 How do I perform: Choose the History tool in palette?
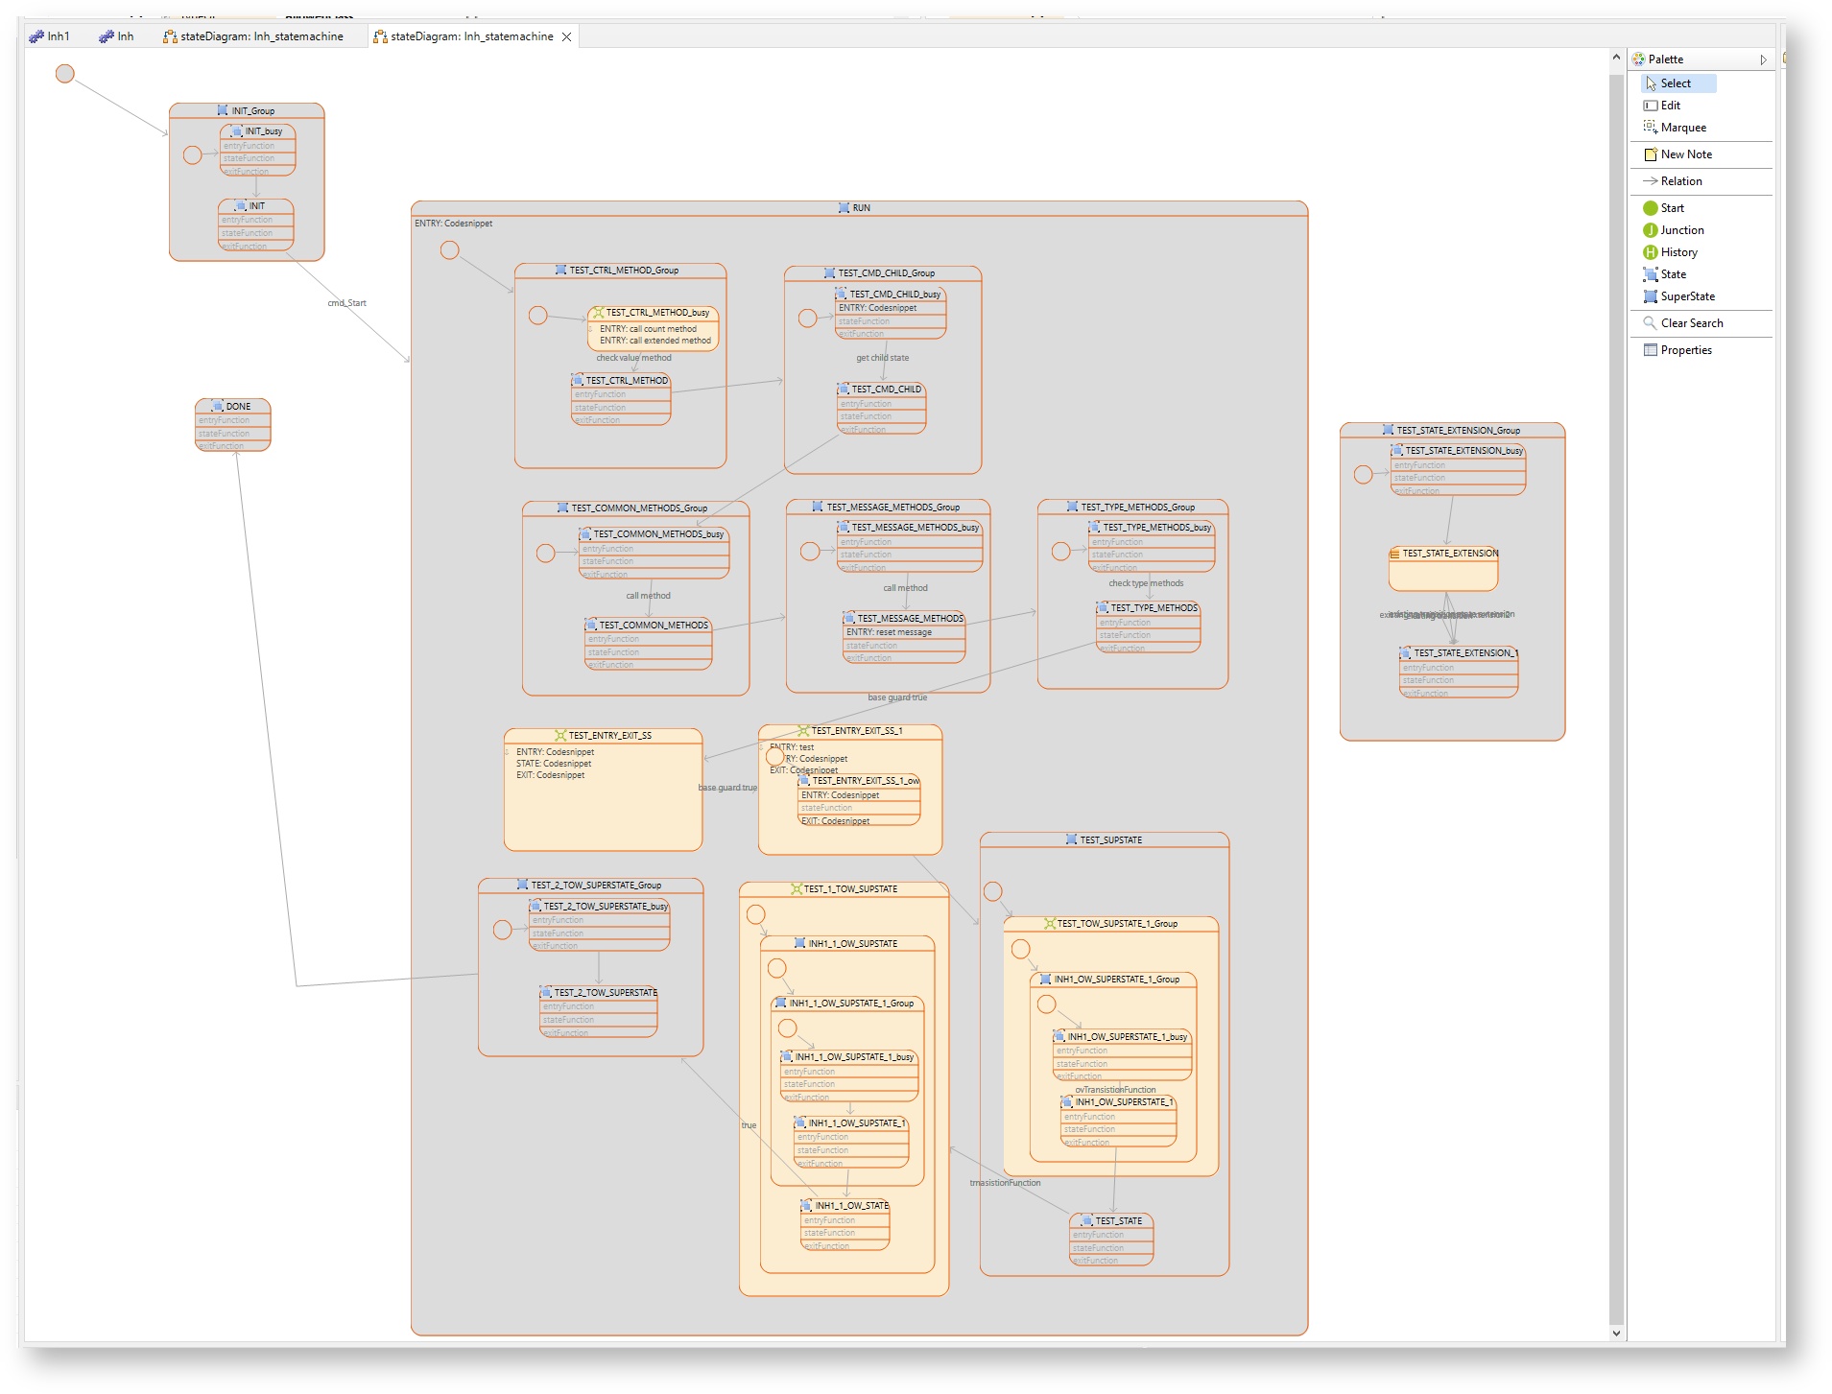(1678, 252)
